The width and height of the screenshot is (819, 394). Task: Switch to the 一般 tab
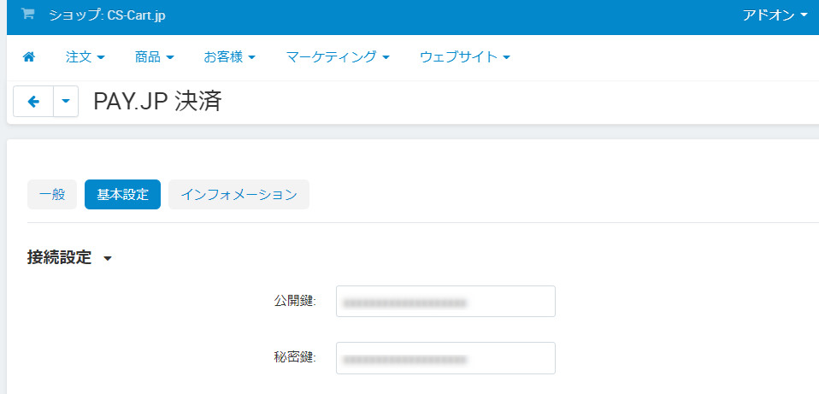point(52,194)
